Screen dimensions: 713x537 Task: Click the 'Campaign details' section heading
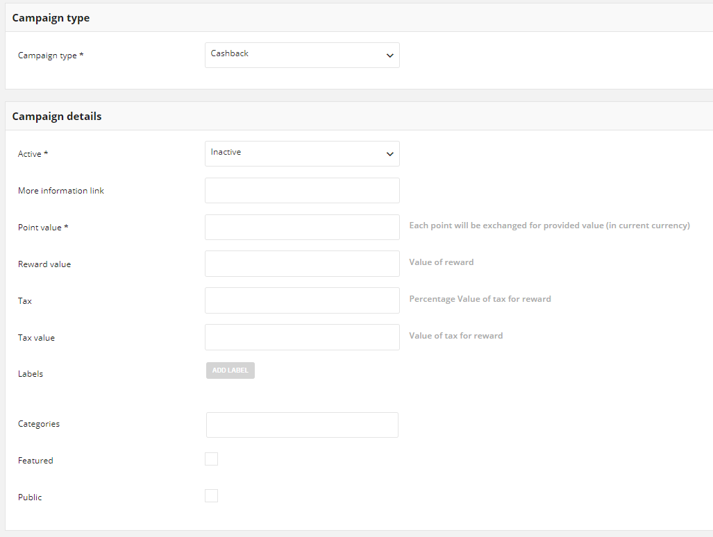[x=57, y=117]
